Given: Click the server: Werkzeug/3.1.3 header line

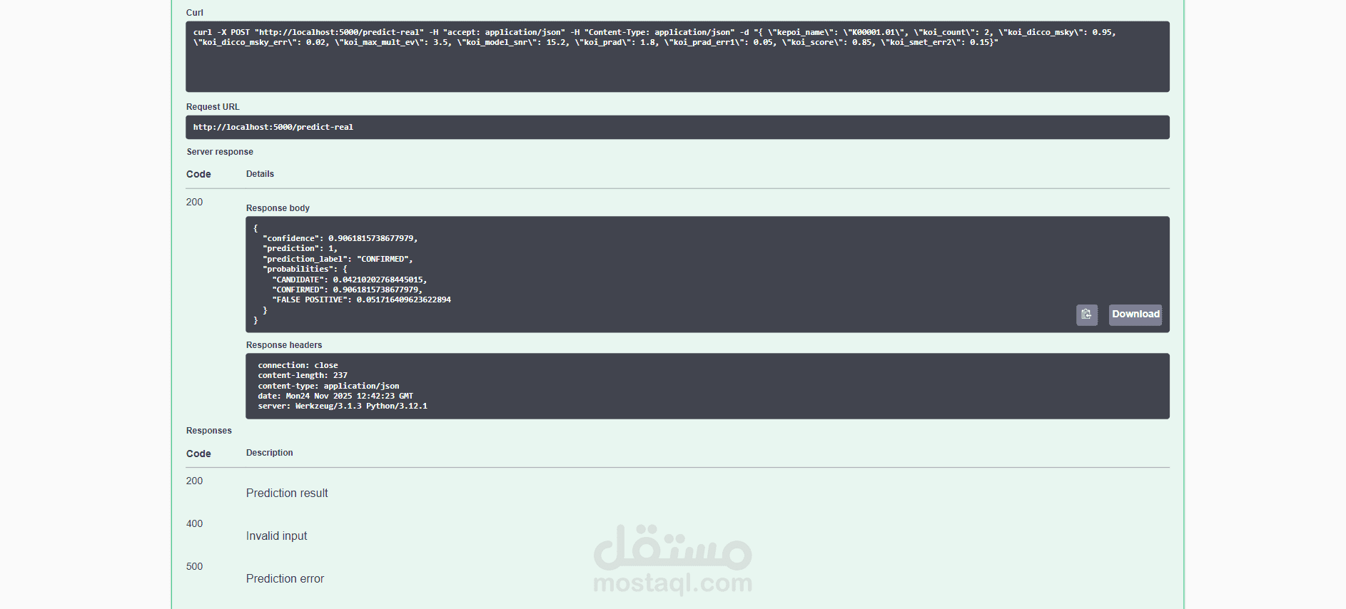Looking at the screenshot, I should click(343, 406).
